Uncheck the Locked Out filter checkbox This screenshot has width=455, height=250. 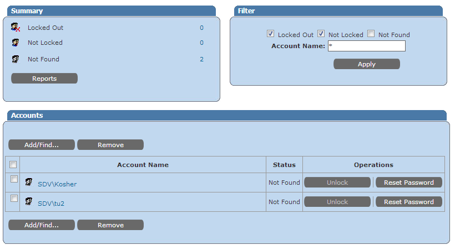tap(271, 34)
